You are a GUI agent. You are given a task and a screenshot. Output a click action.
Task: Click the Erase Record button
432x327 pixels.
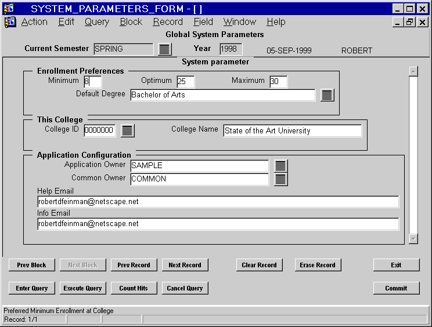[x=318, y=265]
